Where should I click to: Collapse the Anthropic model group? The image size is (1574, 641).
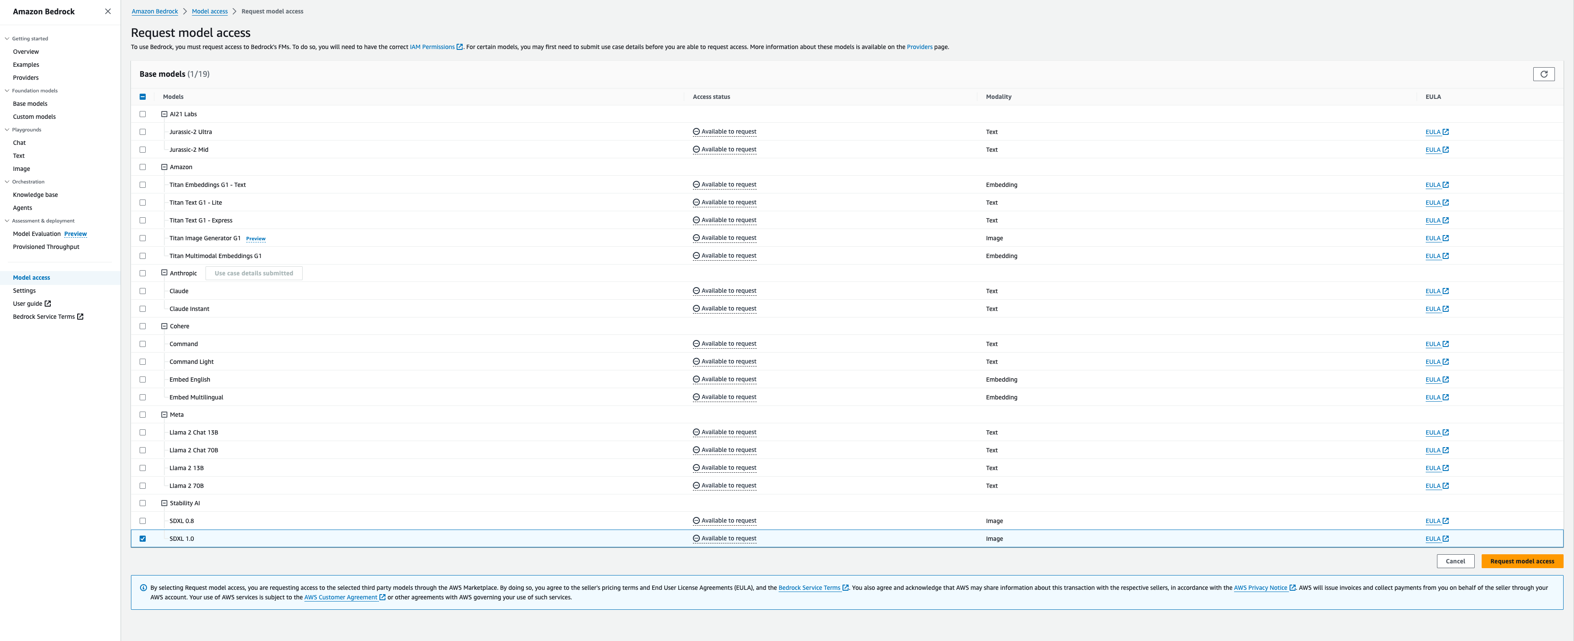click(x=164, y=273)
